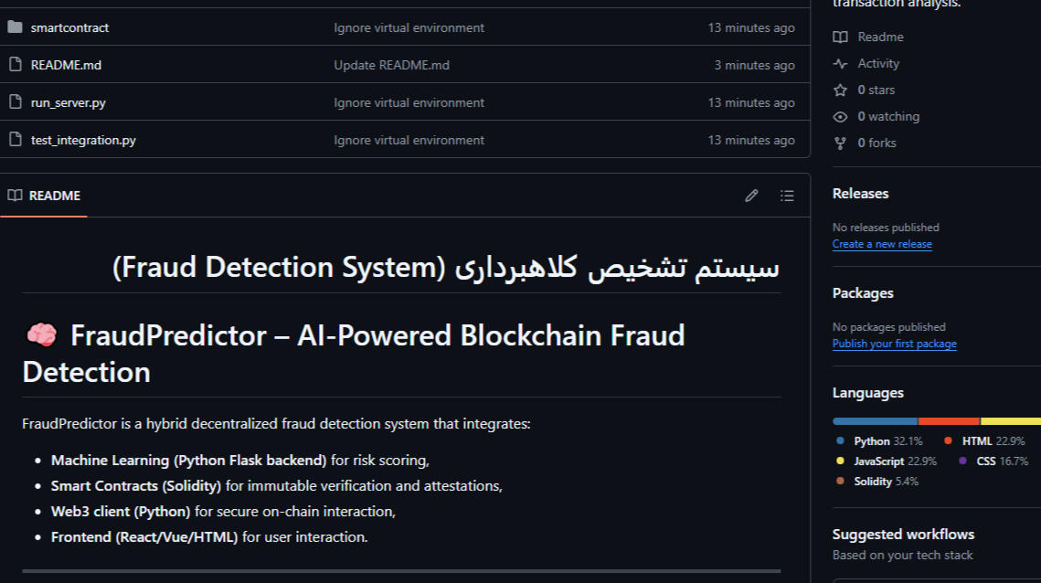Open the Update README.md commit message
The width and height of the screenshot is (1041, 583).
[391, 65]
